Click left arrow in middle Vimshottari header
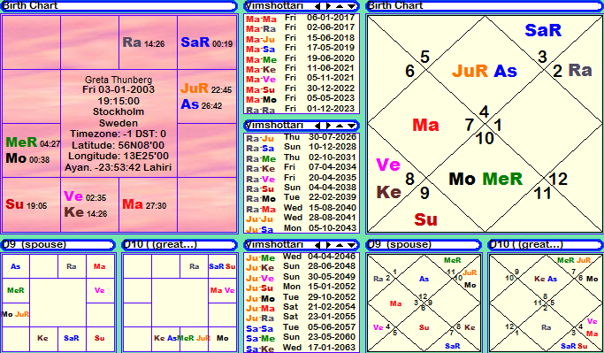The height and width of the screenshot is (353, 604). 317,126
